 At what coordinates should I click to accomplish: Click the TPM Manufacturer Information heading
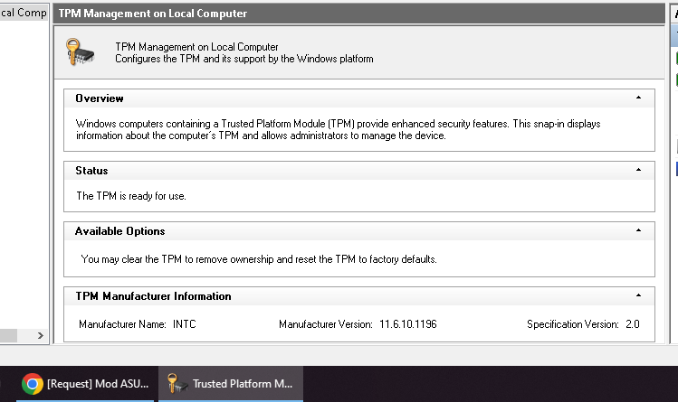tap(153, 296)
